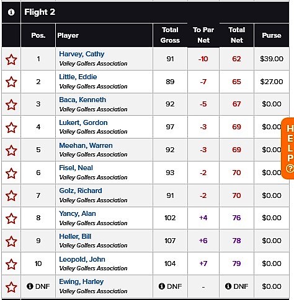Open the orange HELP side tab
This screenshot has width=294, height=300.
[x=288, y=148]
